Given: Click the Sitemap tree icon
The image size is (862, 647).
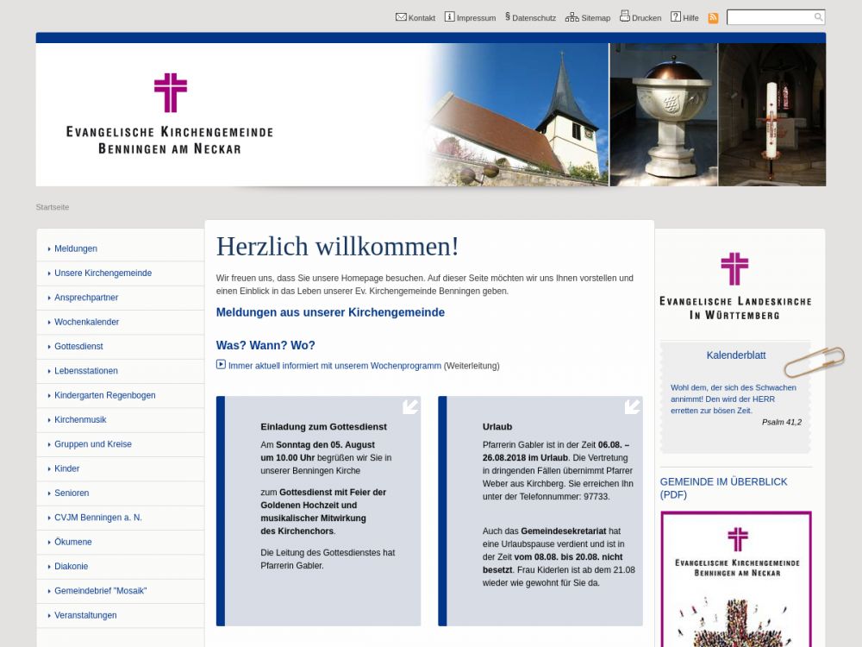Looking at the screenshot, I should [572, 16].
